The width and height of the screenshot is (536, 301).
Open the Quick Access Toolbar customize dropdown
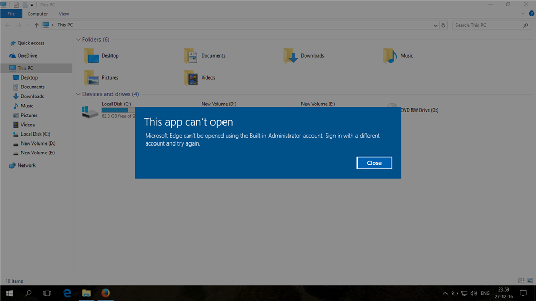click(32, 5)
